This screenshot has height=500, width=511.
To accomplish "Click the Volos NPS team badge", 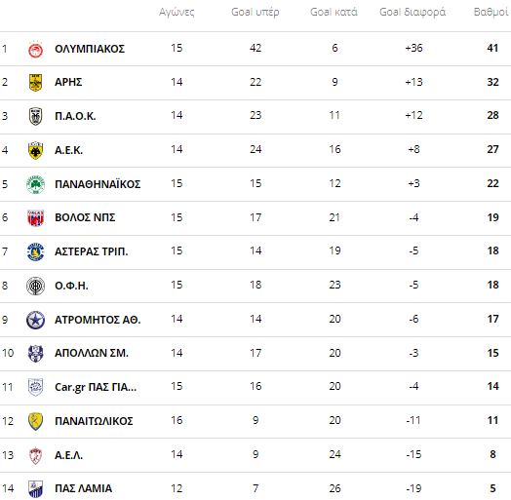I will (x=35, y=218).
